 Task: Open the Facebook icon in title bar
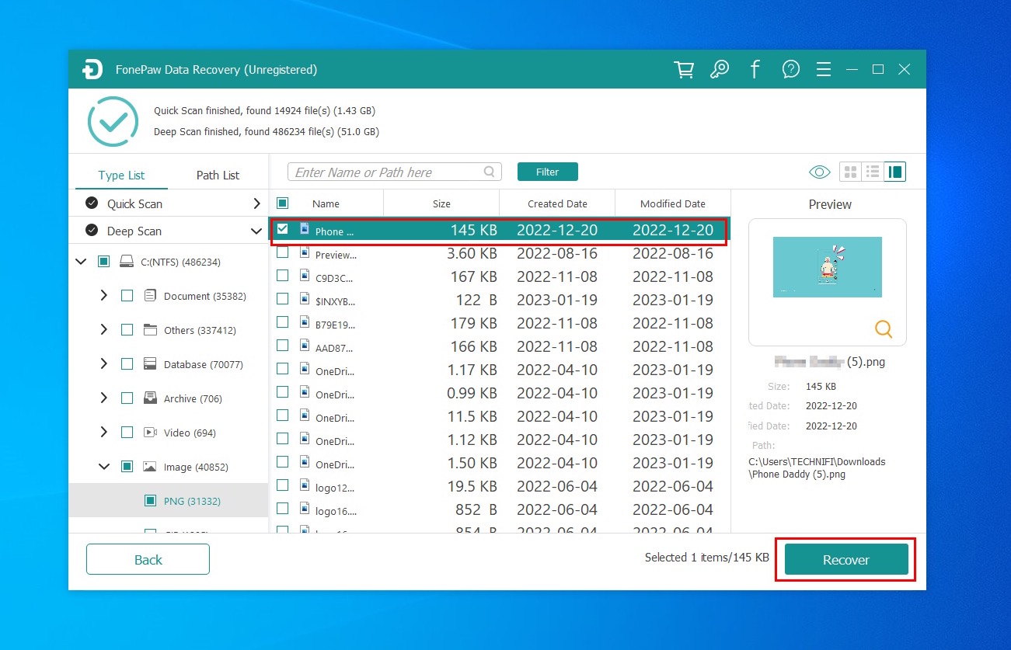(755, 70)
